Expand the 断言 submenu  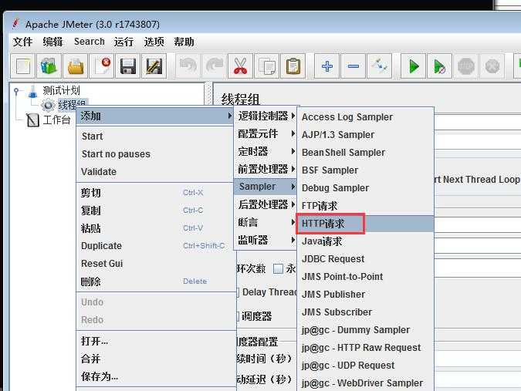pyautogui.click(x=266, y=222)
